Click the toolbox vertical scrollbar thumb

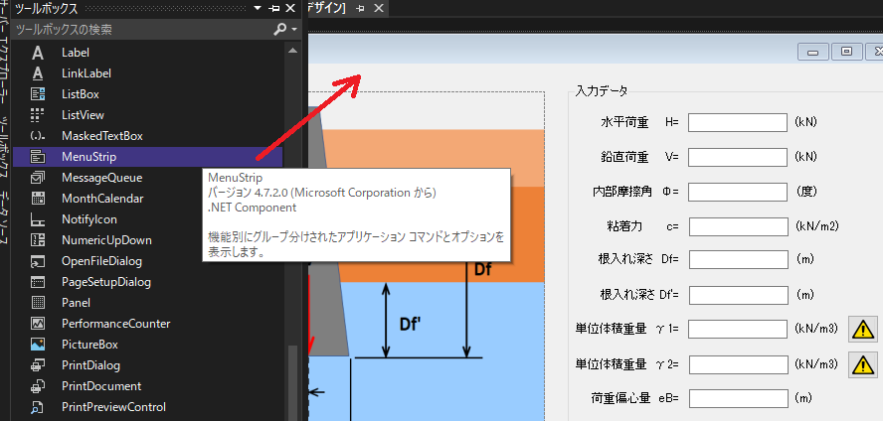pos(291,382)
